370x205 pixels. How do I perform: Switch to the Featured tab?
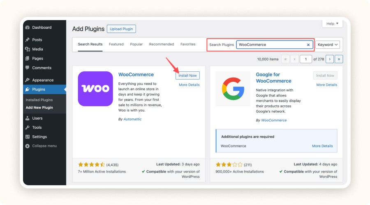[116, 44]
